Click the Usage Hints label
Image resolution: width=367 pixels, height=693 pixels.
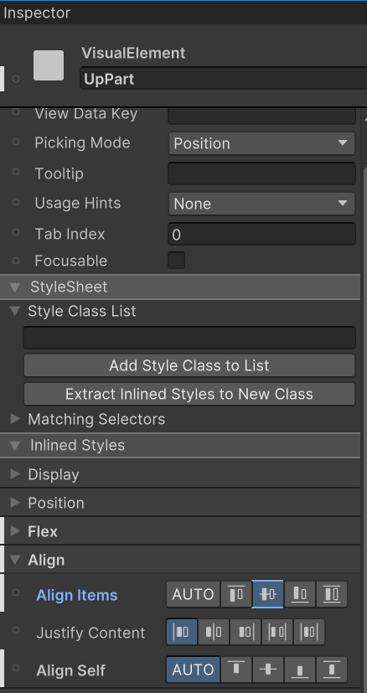pyautogui.click(x=78, y=203)
